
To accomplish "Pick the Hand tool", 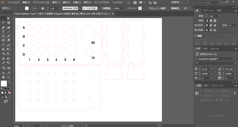I will coord(3,77).
